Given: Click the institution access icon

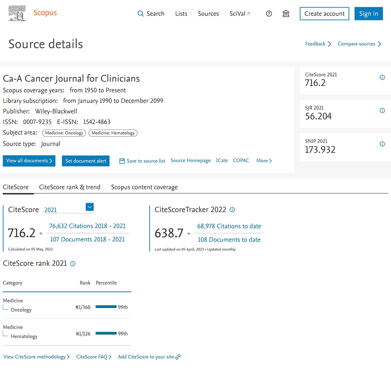Looking at the screenshot, I should click(286, 14).
